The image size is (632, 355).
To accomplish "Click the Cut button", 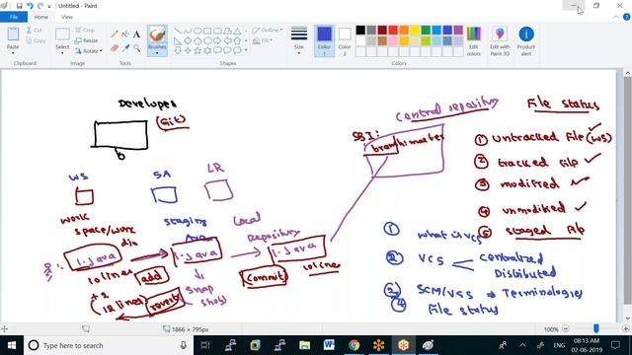I will [35, 31].
